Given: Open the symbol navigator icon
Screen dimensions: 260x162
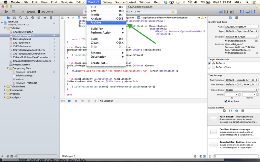Looking at the screenshot, I should (14, 18).
